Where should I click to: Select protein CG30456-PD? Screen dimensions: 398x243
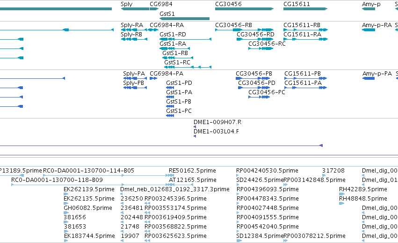point(257,83)
